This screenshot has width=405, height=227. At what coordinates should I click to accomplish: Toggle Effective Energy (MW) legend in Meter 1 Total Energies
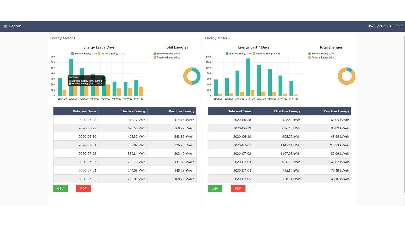point(167,54)
